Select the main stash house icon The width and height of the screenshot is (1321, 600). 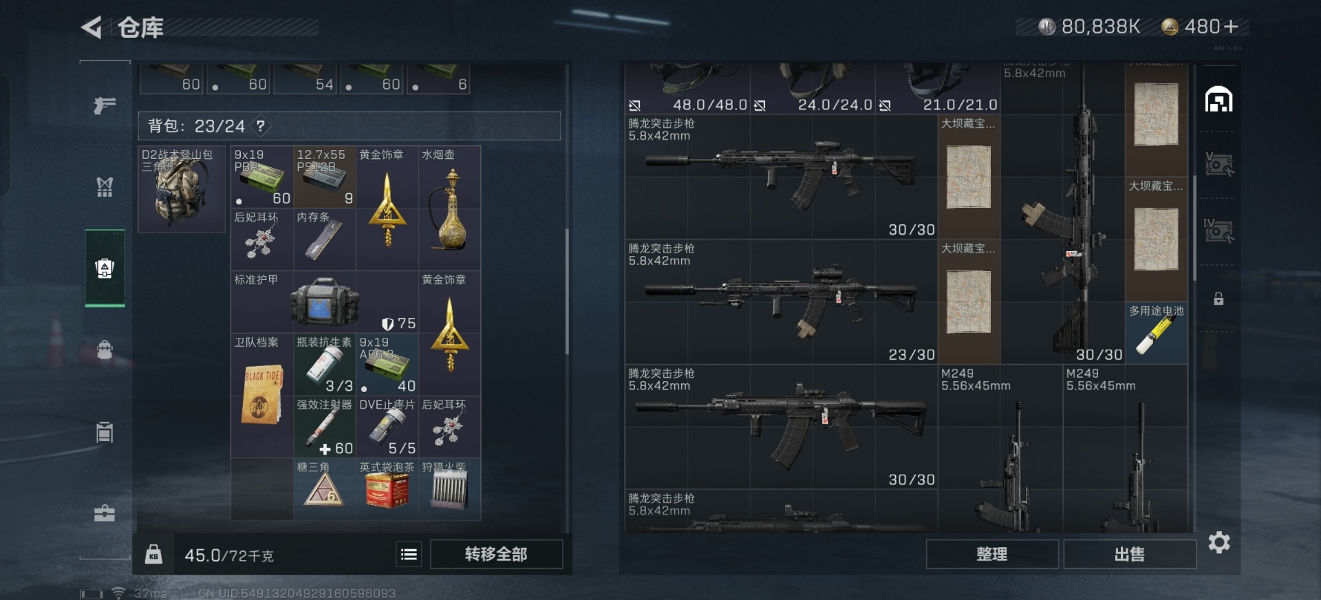(x=1218, y=99)
